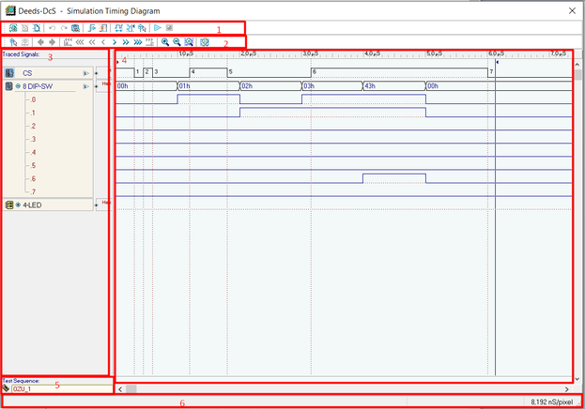The image size is (585, 409).
Task: Select DIP-SW bit .2 signal
Action: 33,126
